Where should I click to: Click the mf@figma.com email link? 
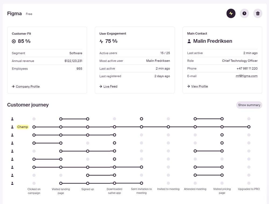click(246, 76)
